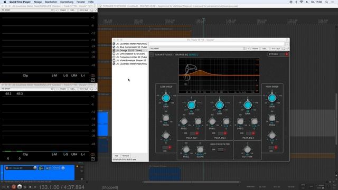338x190 pixels.
Task: Click the Play button in transport
Action: (x=20, y=187)
